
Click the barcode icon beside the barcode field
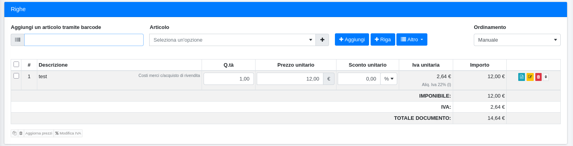click(x=17, y=40)
